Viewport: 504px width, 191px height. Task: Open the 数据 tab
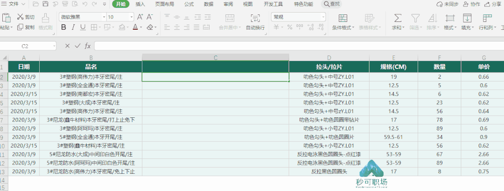tap(209, 4)
